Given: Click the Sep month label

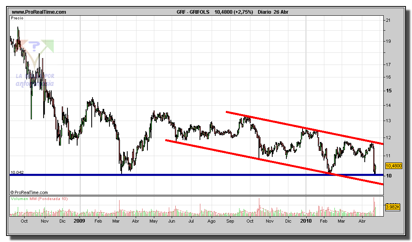Looking at the screenshot, I should tap(230, 221).
